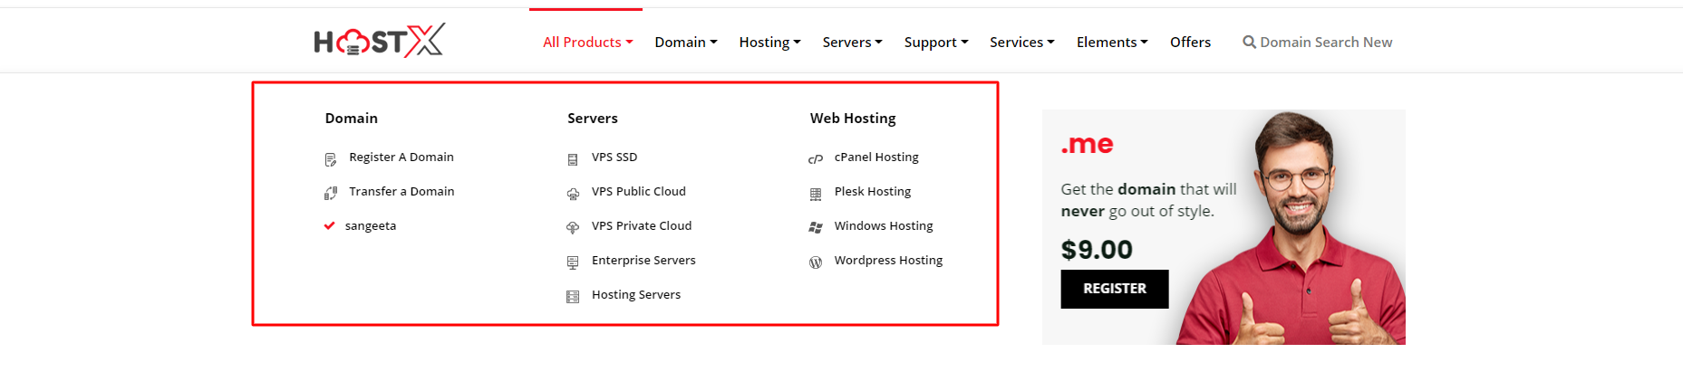Click the Wordpress Hosting logo icon

click(x=816, y=262)
